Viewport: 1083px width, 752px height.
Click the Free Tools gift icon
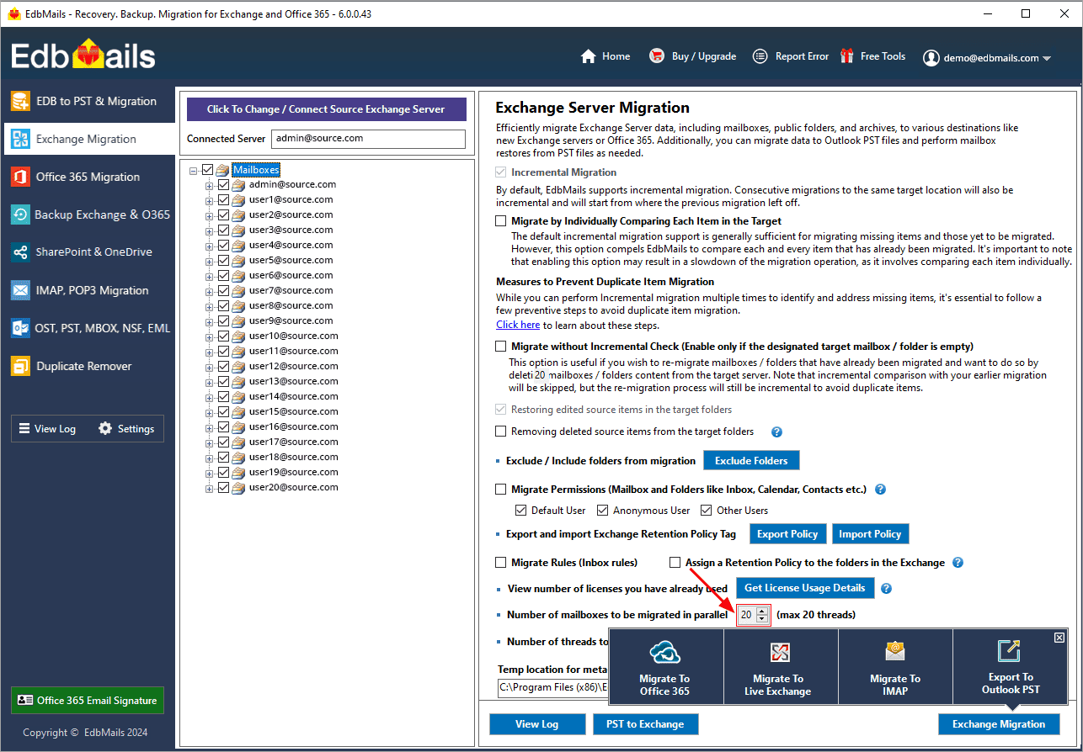(x=846, y=56)
